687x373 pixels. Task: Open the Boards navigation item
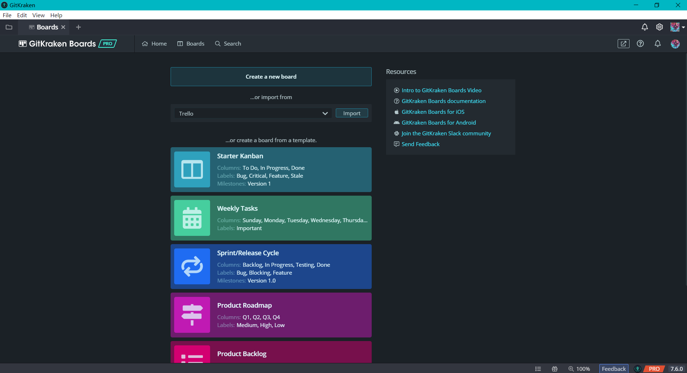point(191,44)
